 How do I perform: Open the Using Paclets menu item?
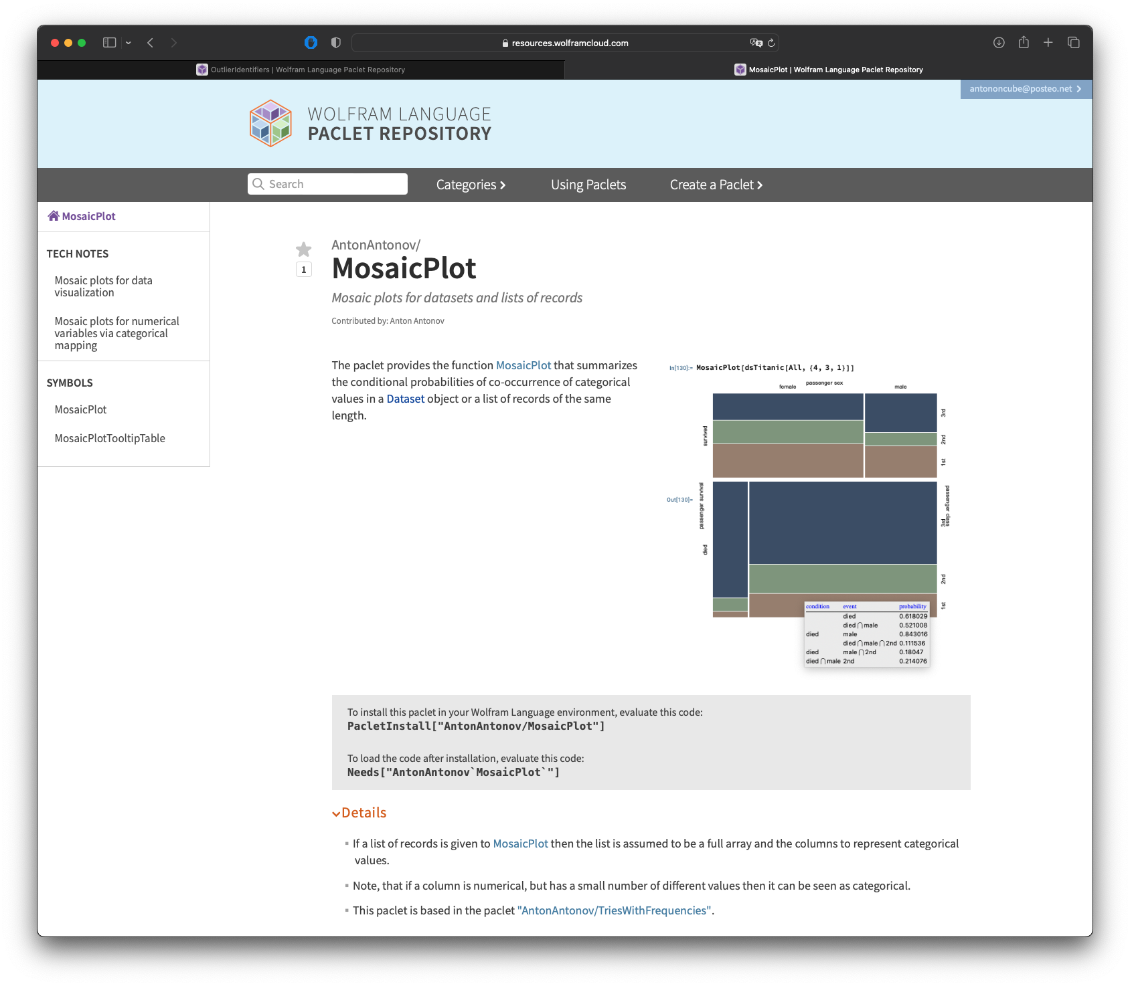(x=588, y=185)
